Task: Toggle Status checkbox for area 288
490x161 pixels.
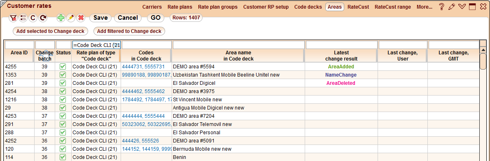Action: (63, 133)
